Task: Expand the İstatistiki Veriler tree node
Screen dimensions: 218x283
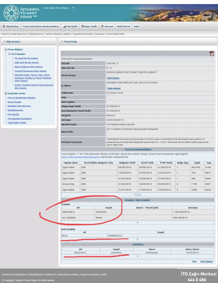Action: point(6,93)
